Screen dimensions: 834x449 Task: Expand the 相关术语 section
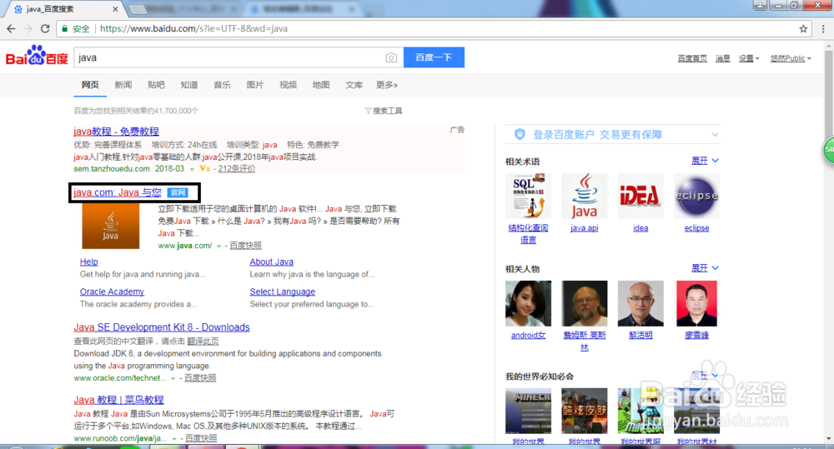click(x=705, y=161)
